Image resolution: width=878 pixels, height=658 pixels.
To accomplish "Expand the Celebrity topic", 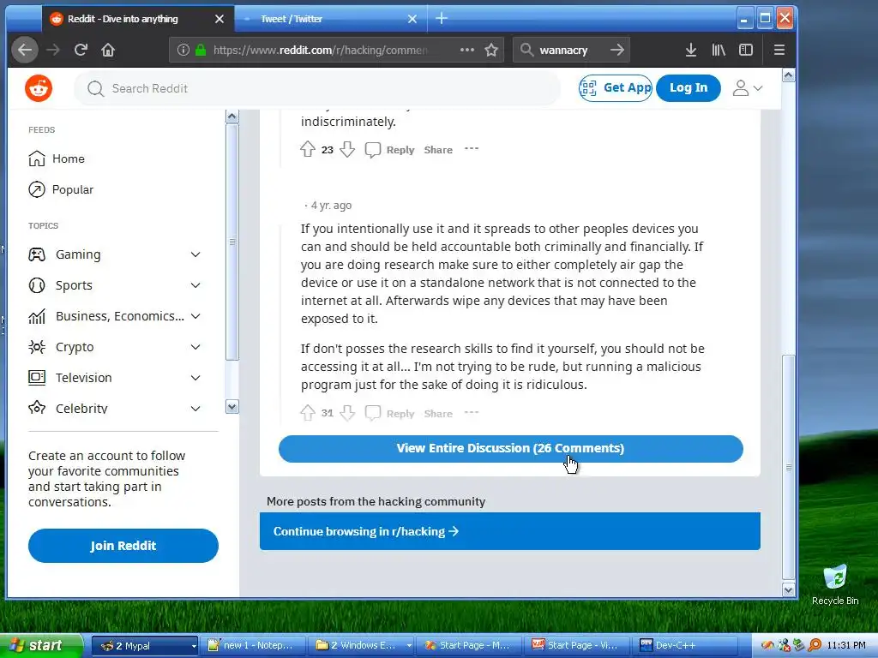I will pyautogui.click(x=195, y=409).
